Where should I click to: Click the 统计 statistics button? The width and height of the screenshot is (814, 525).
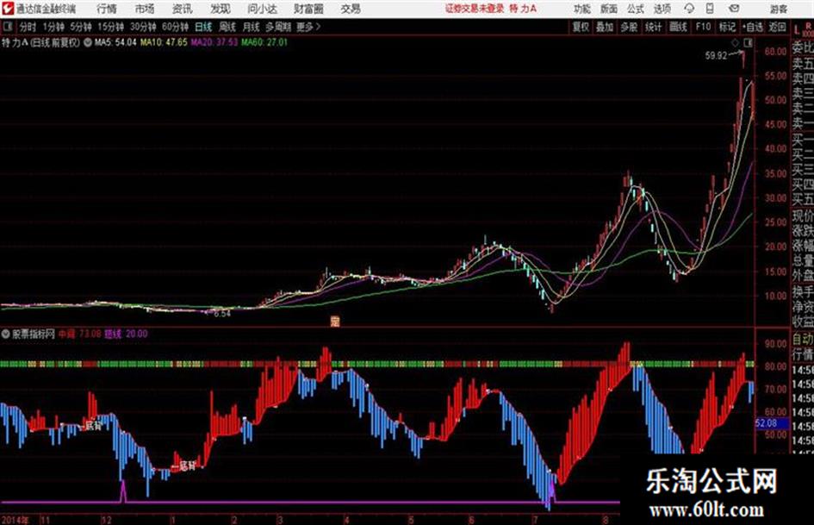(x=653, y=27)
